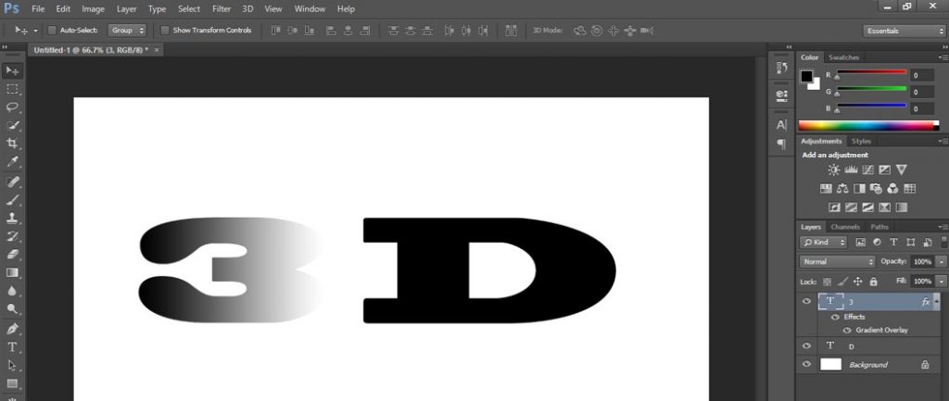Image resolution: width=949 pixels, height=401 pixels.
Task: Open the Layer menu
Action: click(126, 9)
